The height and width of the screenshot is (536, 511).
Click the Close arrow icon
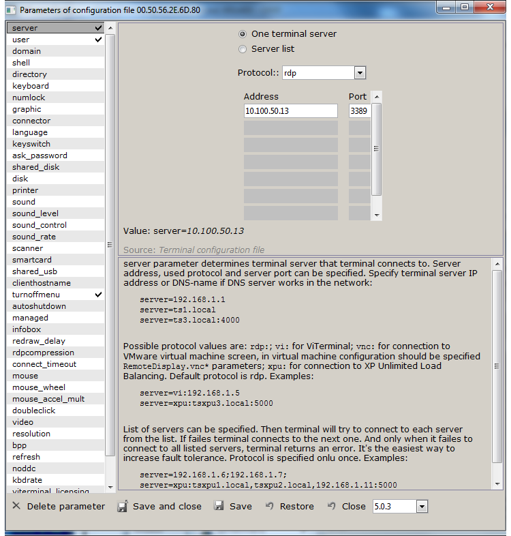click(x=332, y=506)
